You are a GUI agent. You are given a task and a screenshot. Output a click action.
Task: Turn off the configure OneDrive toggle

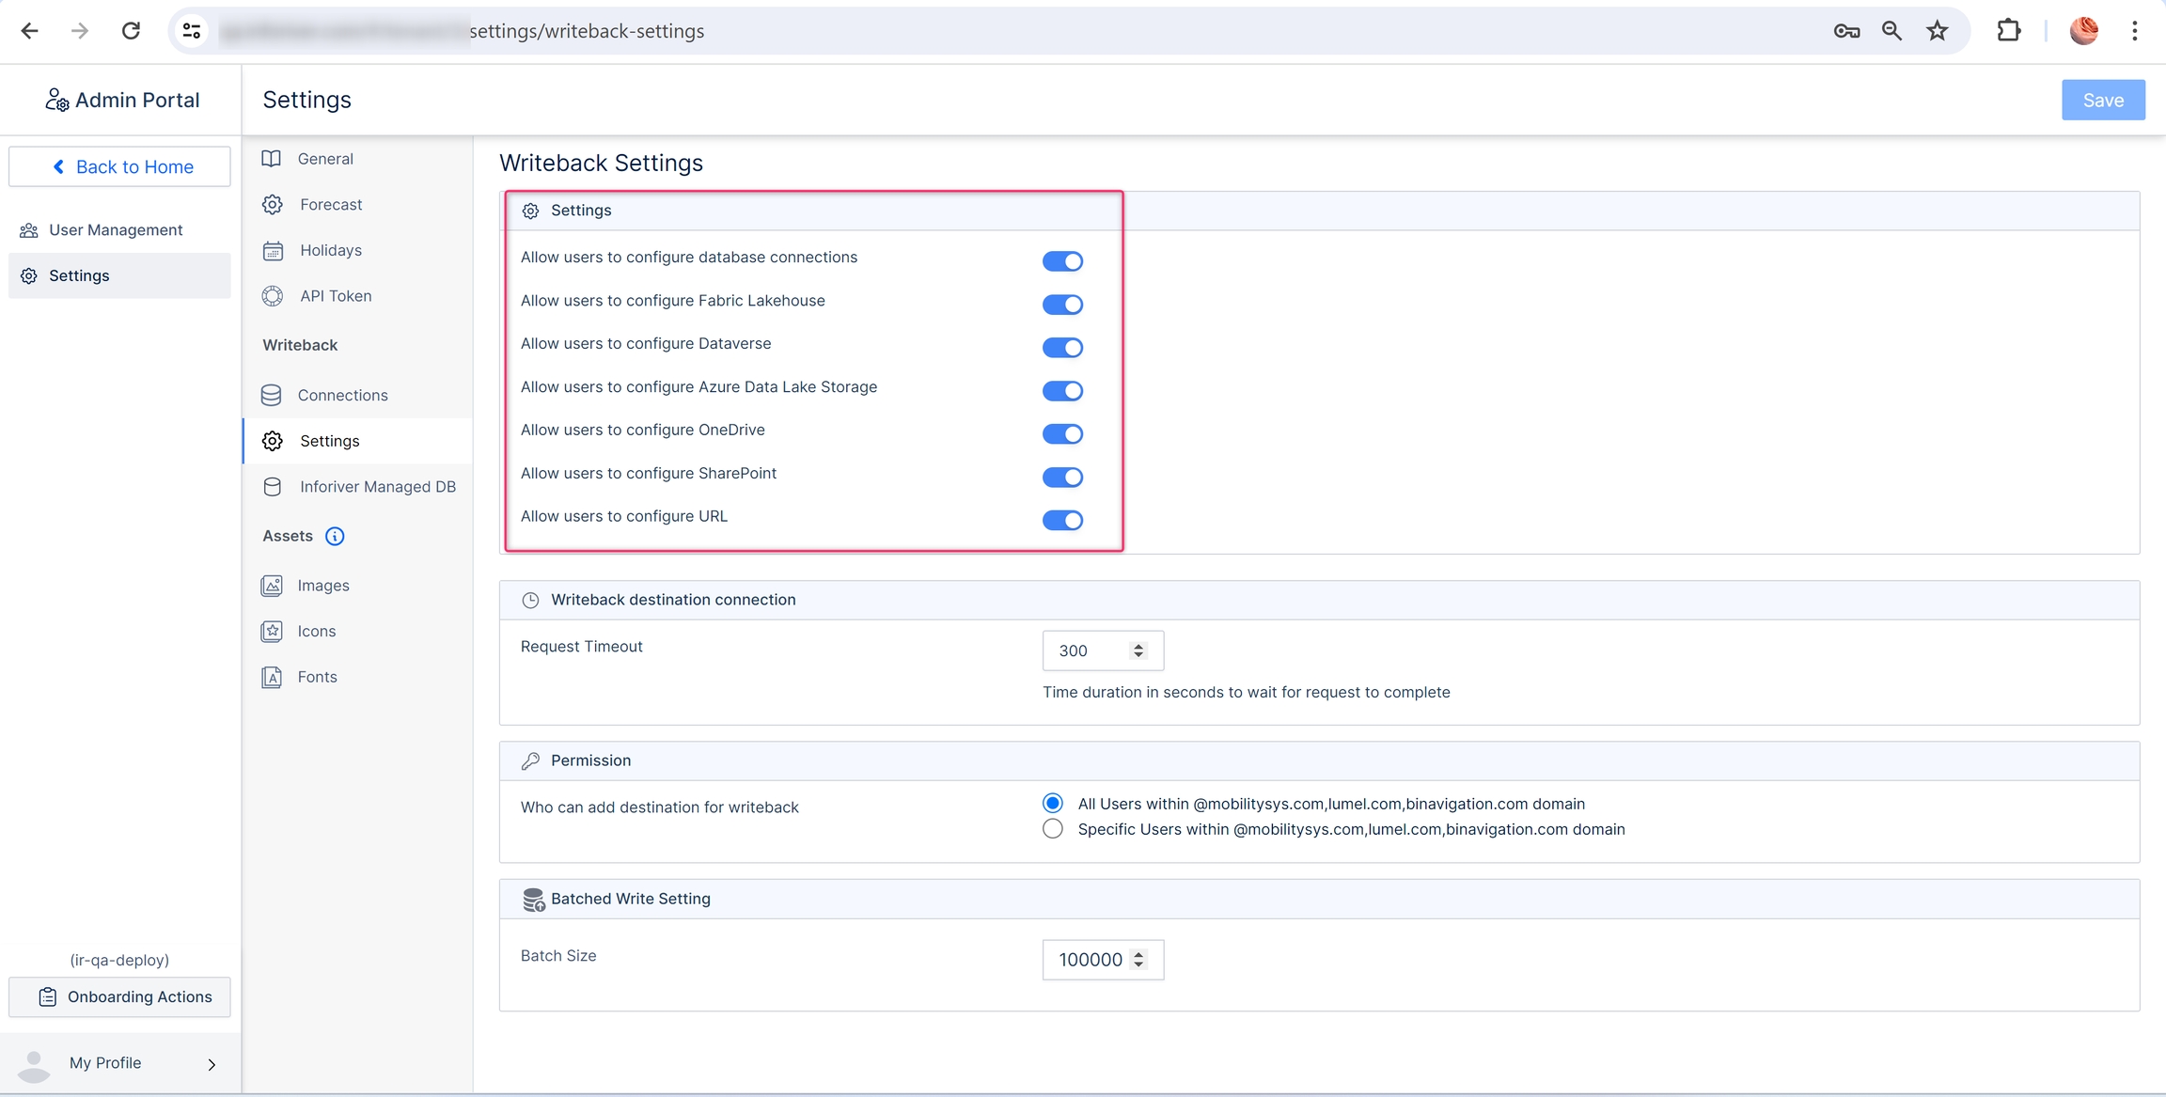coord(1062,434)
